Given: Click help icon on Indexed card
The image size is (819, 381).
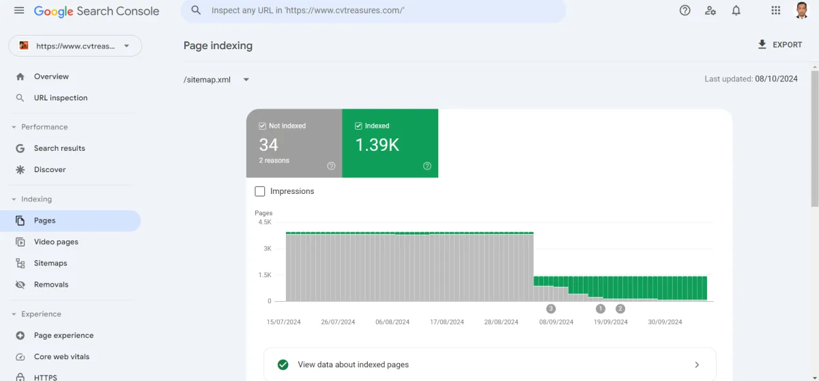Looking at the screenshot, I should (x=427, y=166).
